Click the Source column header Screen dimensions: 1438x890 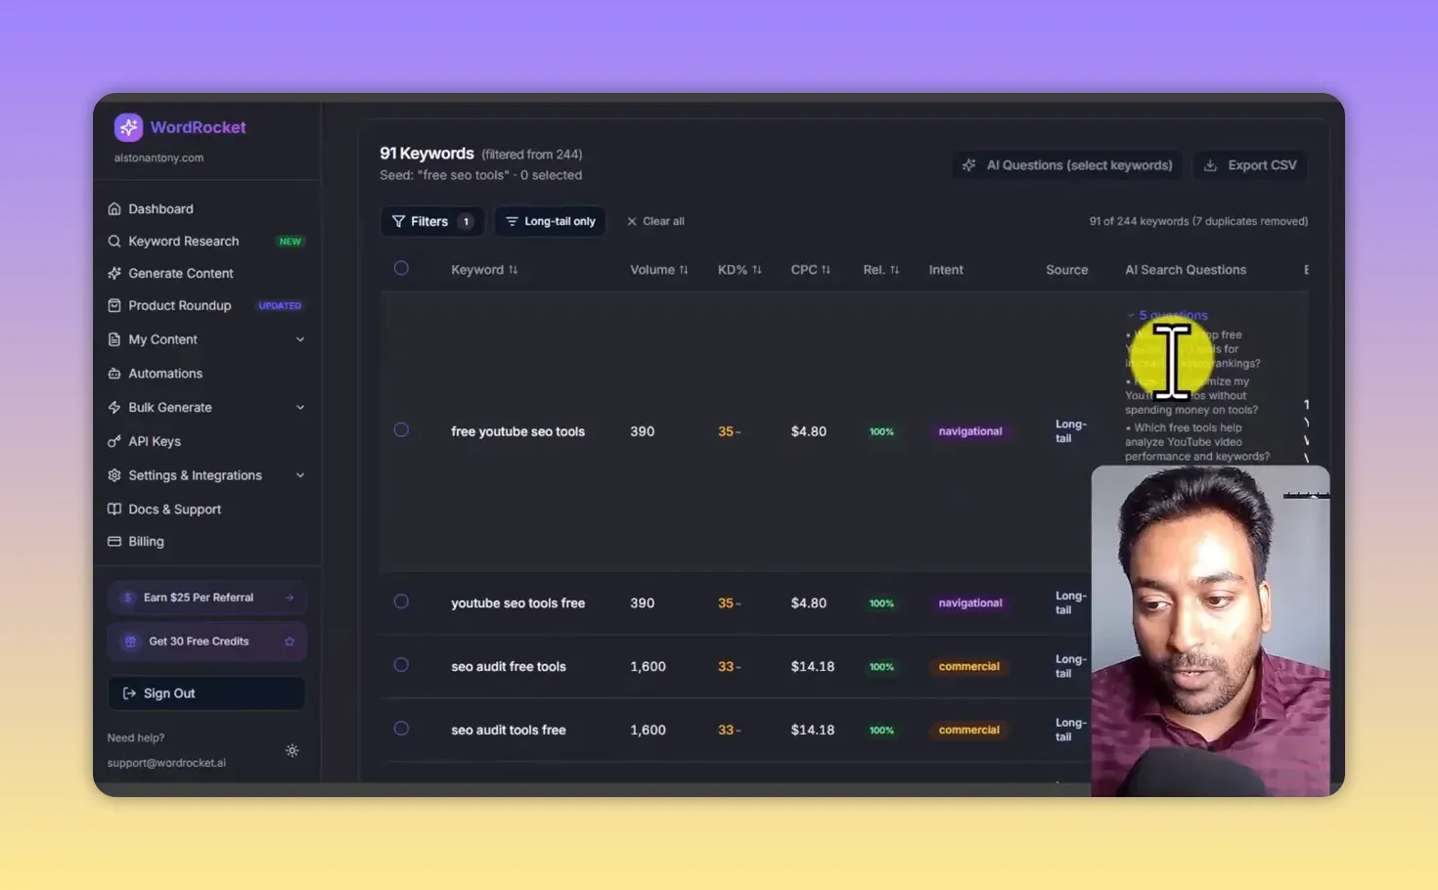[1066, 270]
